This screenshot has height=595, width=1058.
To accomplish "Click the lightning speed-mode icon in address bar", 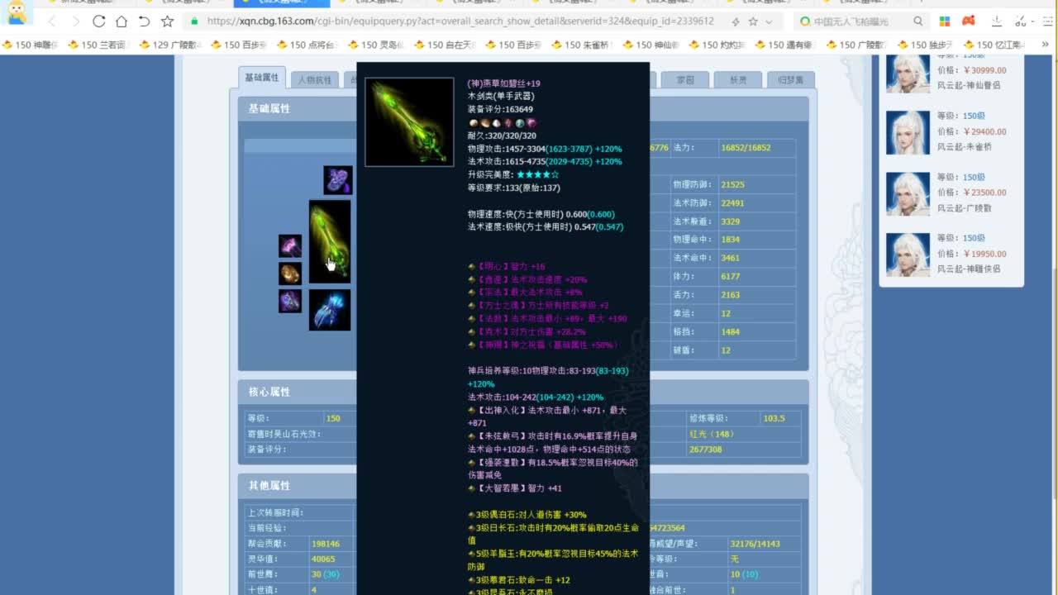I will (736, 21).
